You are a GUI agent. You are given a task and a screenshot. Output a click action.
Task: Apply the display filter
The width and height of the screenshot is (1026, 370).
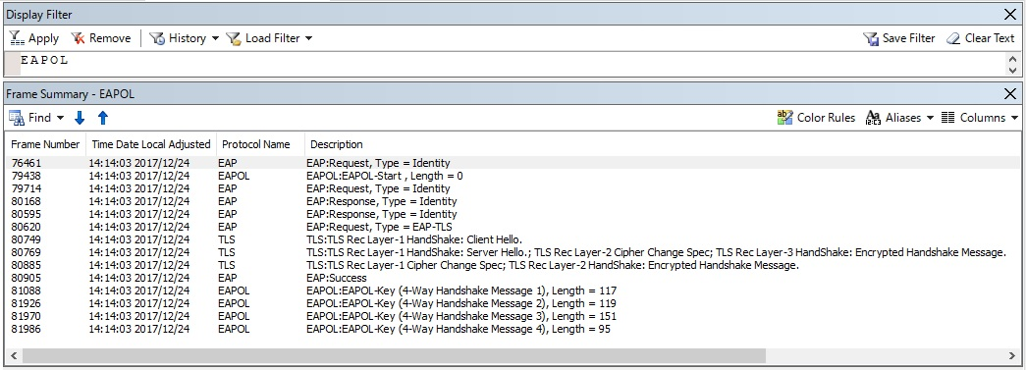pyautogui.click(x=34, y=38)
